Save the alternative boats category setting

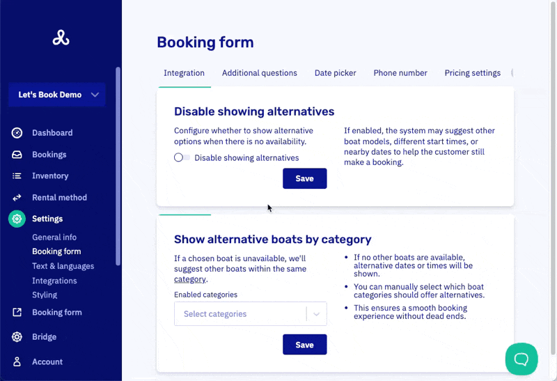click(304, 345)
